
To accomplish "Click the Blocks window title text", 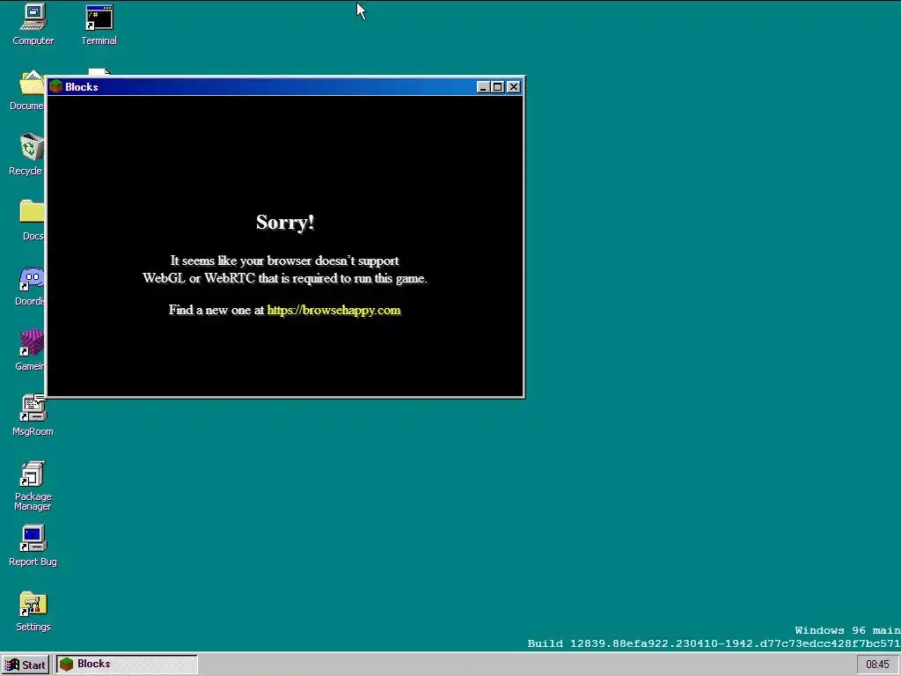I will pos(82,87).
